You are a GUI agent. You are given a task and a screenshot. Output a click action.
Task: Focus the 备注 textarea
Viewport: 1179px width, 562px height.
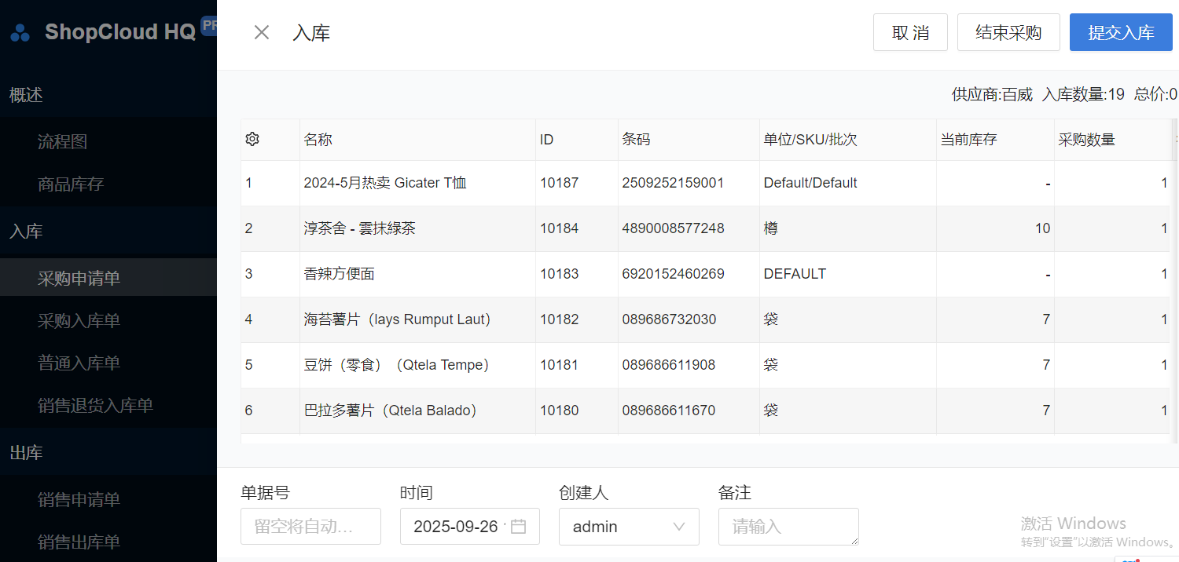788,527
